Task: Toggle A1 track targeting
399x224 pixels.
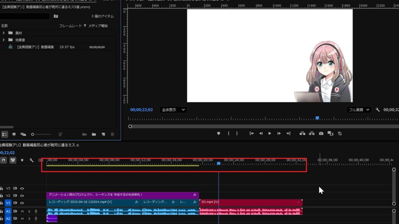Action: click(8, 211)
